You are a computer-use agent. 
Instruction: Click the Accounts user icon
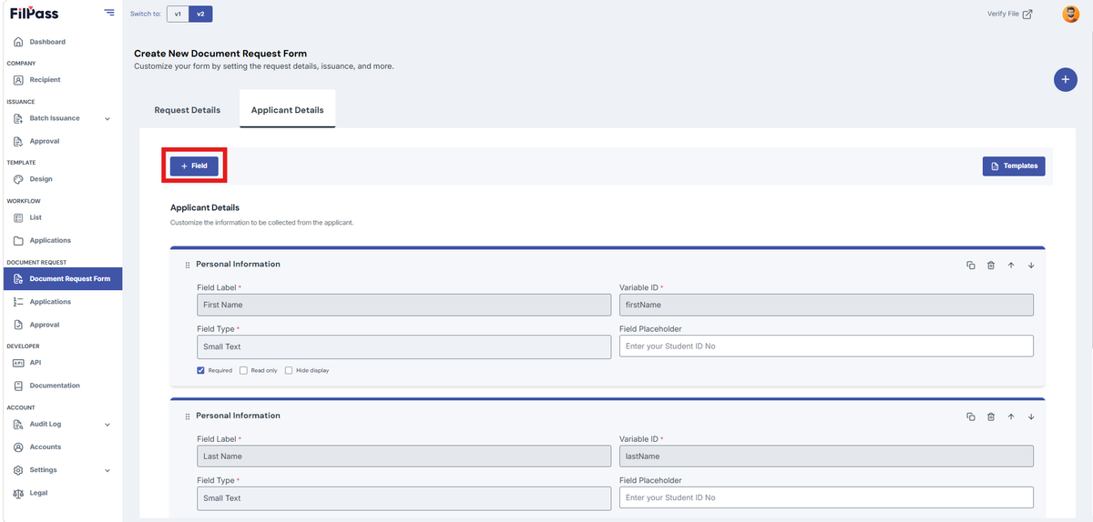[x=18, y=447]
